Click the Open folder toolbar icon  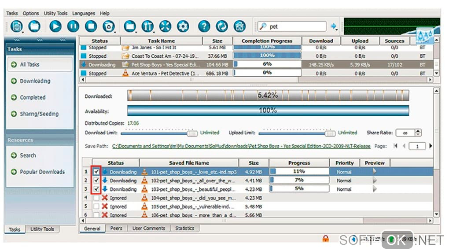click(34, 26)
